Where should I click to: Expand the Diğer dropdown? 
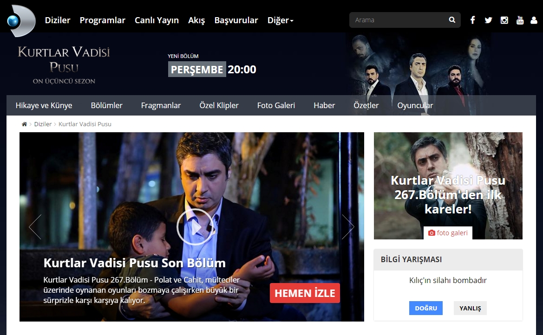point(281,20)
